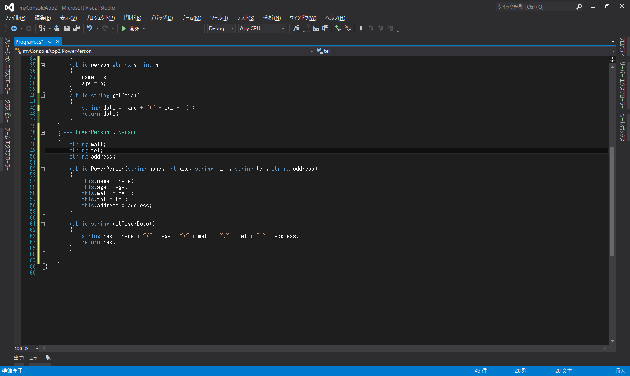The image size is (630, 376).
Task: Click the Visual Studio logo icon
Action: click(9, 7)
